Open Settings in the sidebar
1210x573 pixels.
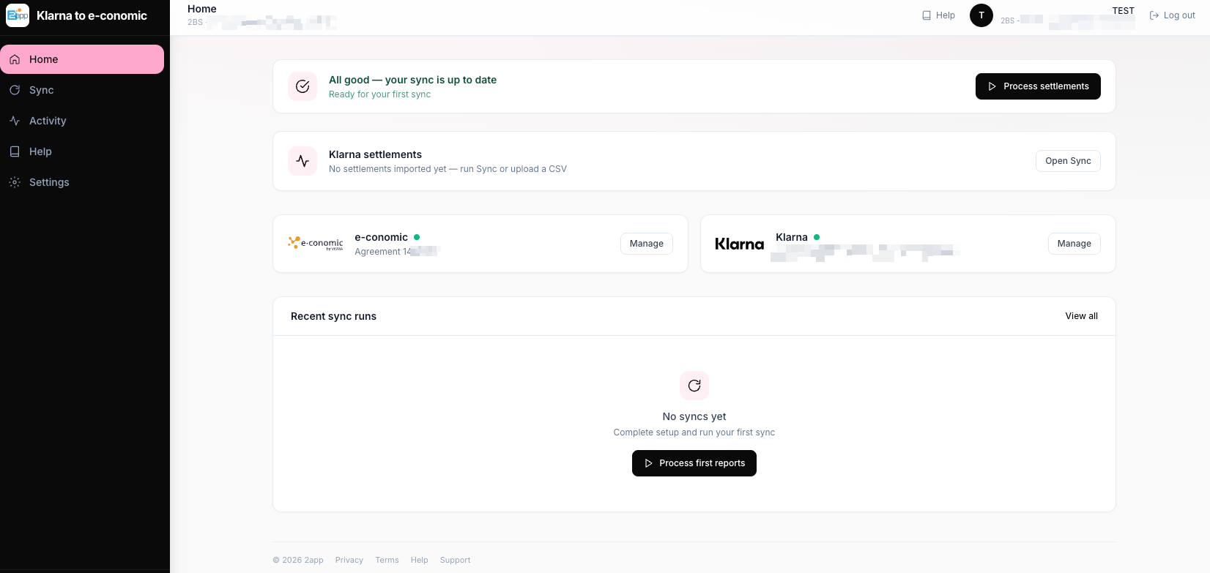pyautogui.click(x=82, y=182)
